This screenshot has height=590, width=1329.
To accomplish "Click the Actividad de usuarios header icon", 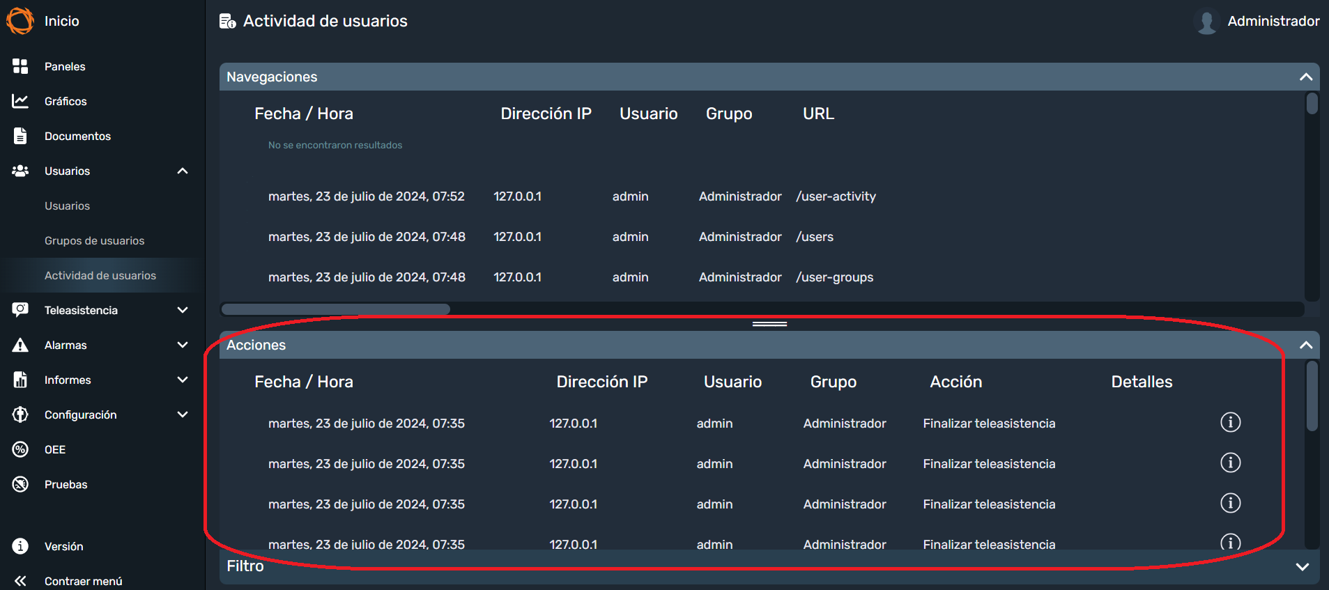I will pyautogui.click(x=227, y=22).
